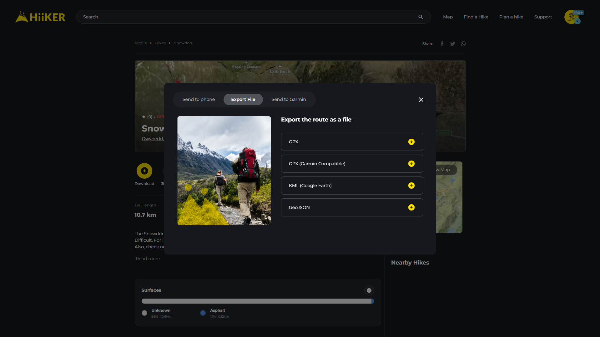Viewport: 600px width, 337px height.
Task: Select the Export File tab
Action: [x=243, y=99]
